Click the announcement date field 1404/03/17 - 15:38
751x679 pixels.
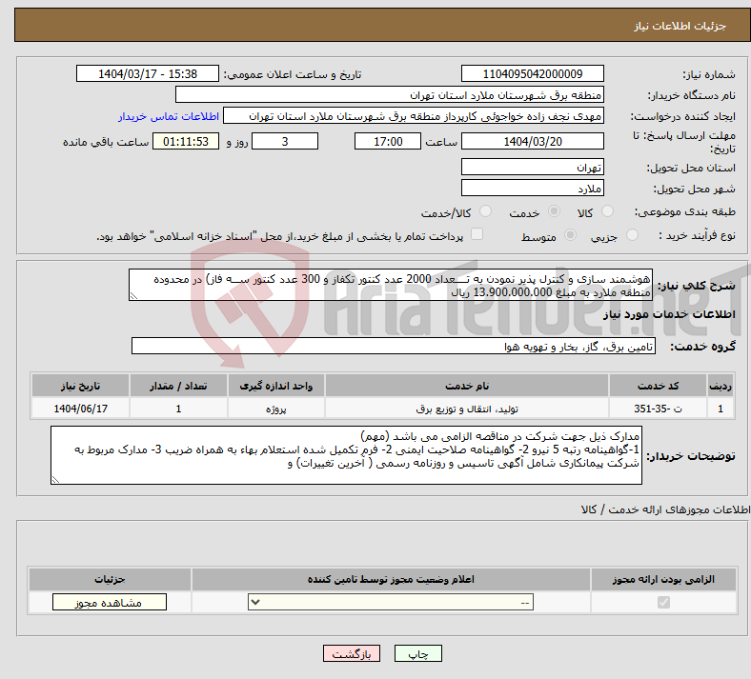(x=148, y=73)
